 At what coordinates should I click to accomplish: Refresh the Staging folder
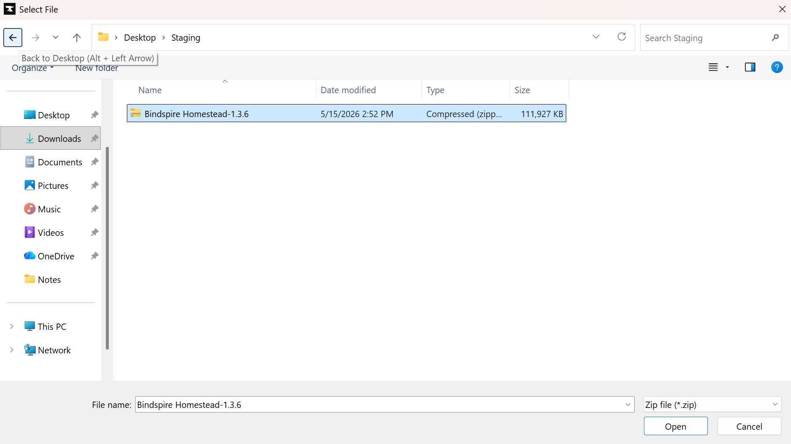622,37
